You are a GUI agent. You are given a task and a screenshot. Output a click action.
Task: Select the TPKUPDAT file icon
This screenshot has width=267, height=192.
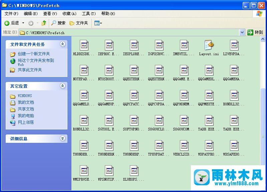pyautogui.click(x=159, y=146)
